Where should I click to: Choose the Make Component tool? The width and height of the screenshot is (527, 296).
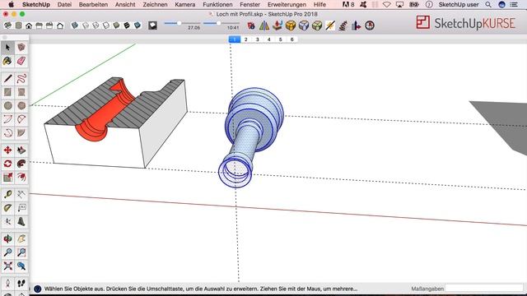[x=21, y=48]
